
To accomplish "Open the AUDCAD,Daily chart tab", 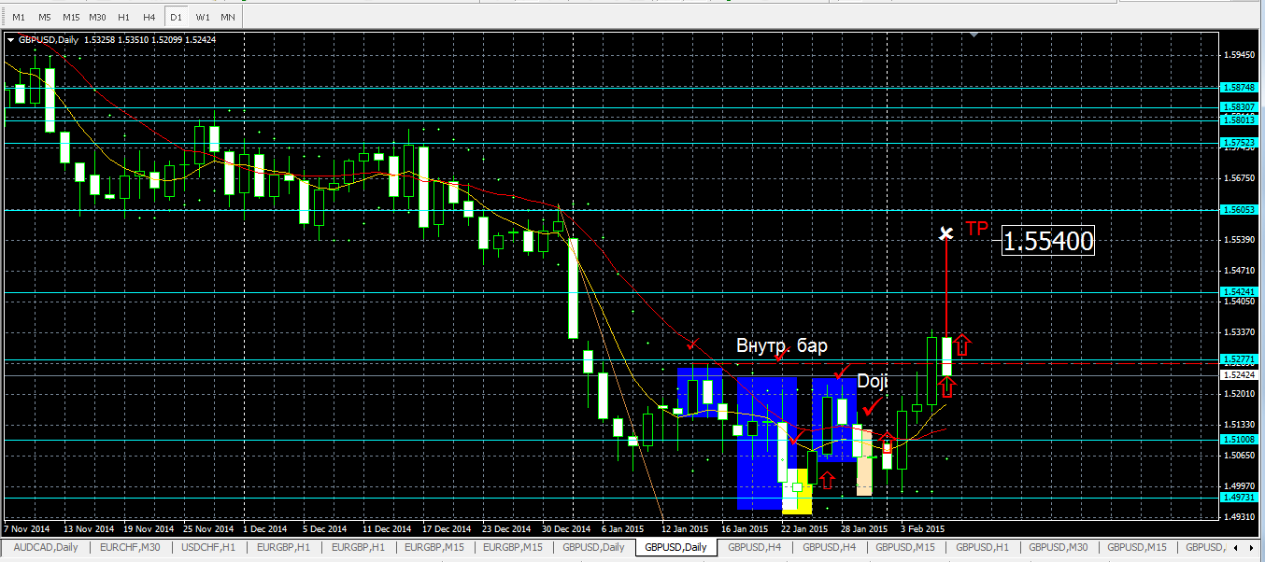I will point(47,547).
